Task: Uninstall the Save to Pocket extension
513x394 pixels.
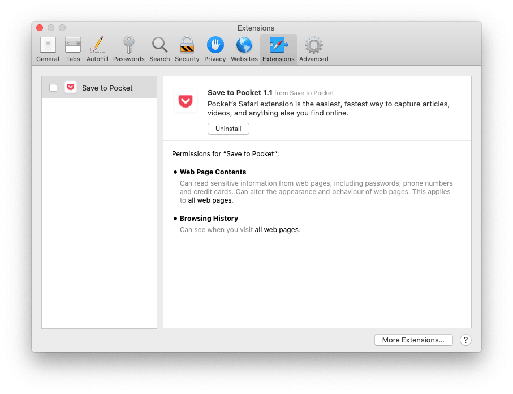Action: pos(229,129)
